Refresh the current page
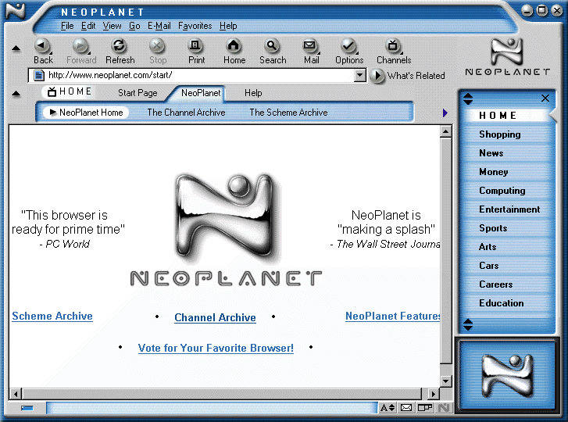Viewport: 568px width, 422px height. [120, 46]
